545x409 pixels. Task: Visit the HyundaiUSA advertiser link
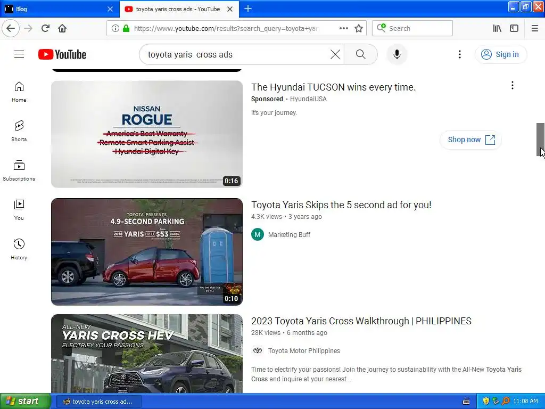click(308, 99)
